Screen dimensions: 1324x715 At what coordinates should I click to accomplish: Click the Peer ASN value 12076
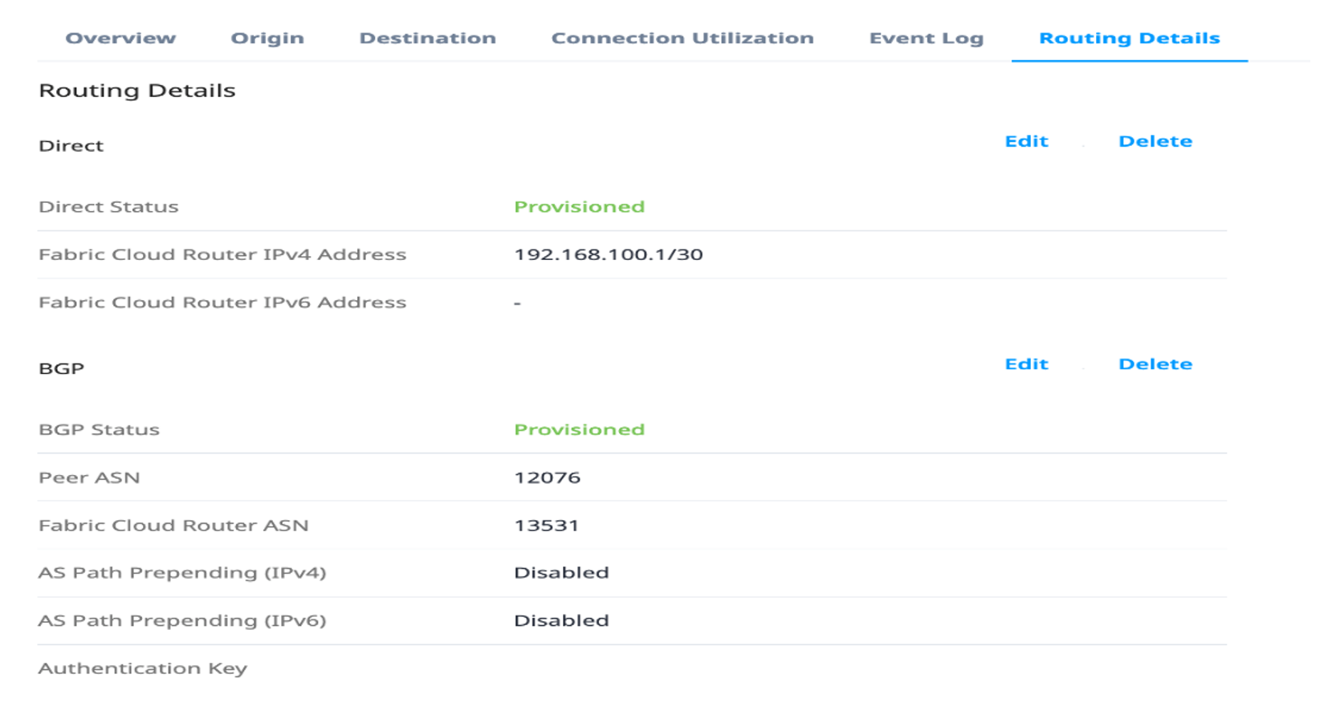(x=547, y=477)
